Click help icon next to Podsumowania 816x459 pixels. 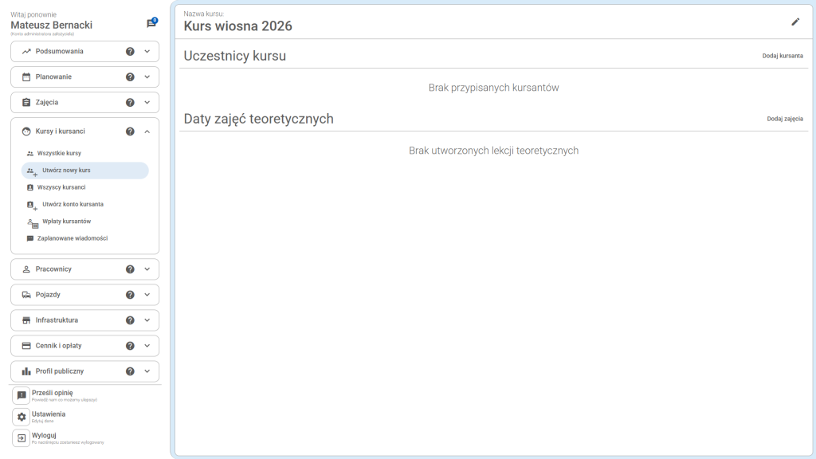[130, 51]
